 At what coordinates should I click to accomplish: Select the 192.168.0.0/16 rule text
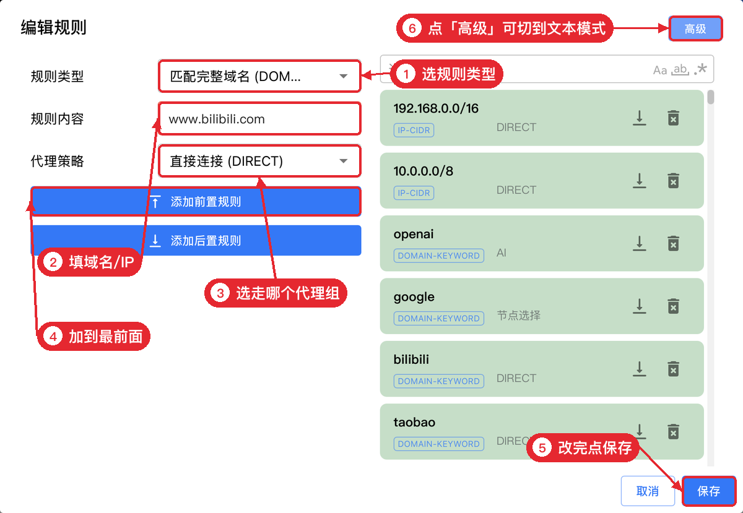point(436,108)
